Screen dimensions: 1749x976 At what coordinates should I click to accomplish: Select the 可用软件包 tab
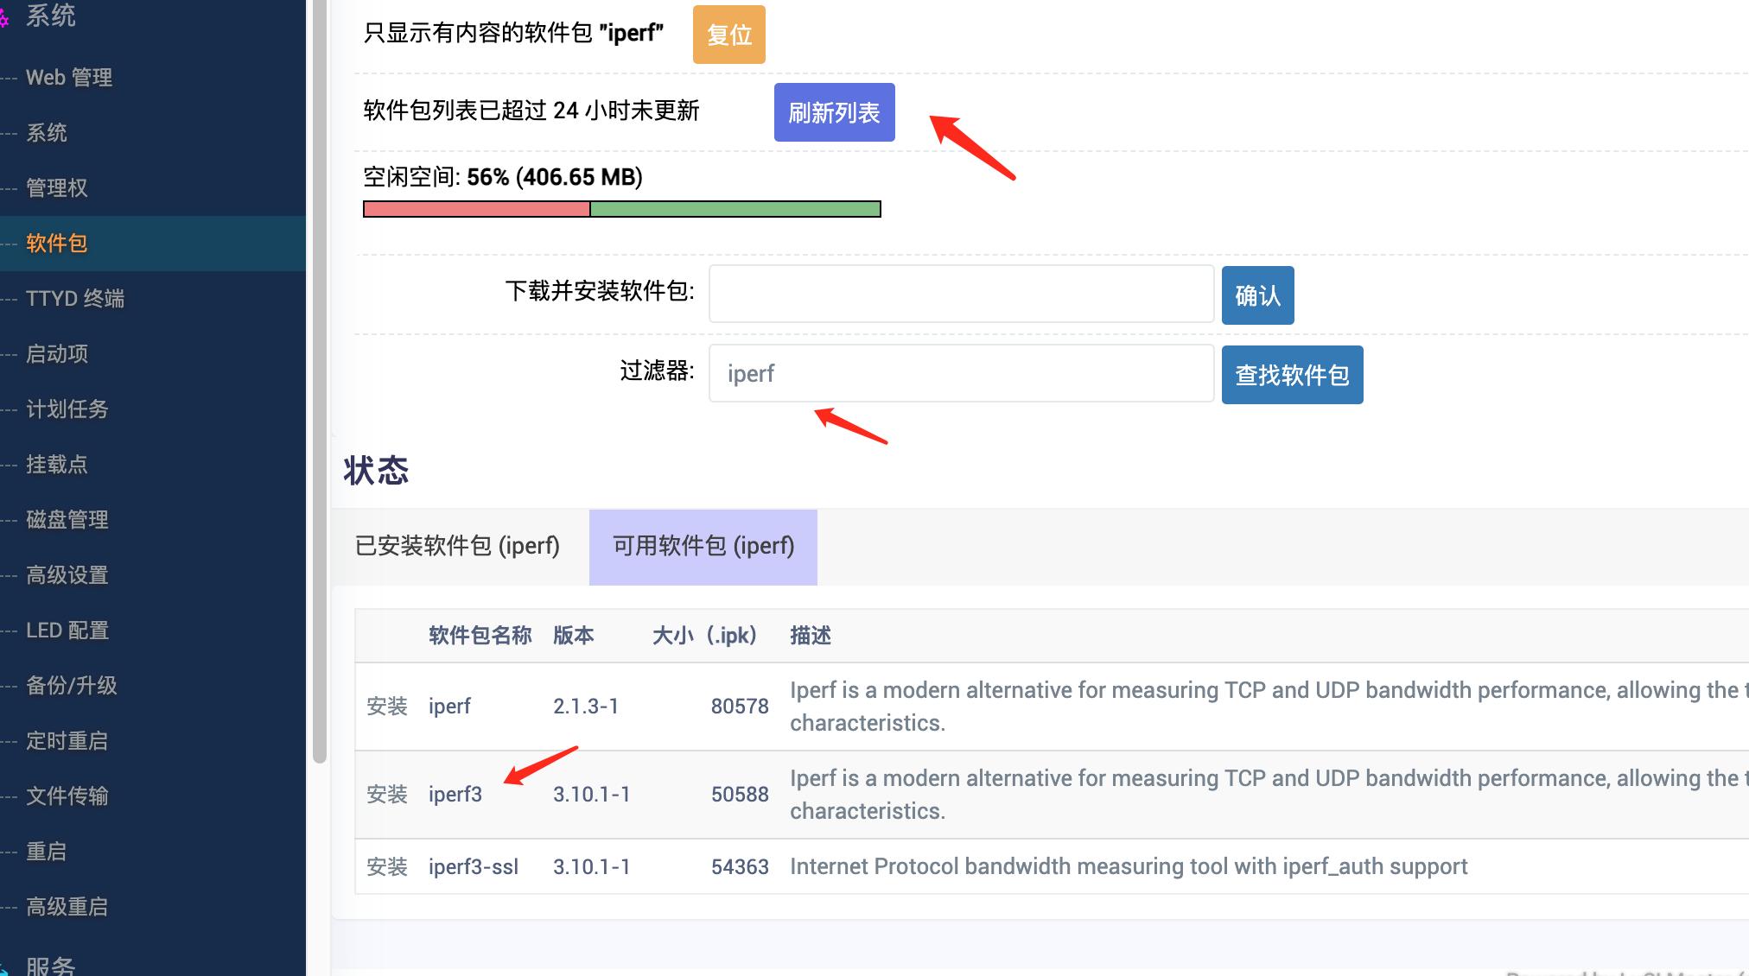[702, 546]
